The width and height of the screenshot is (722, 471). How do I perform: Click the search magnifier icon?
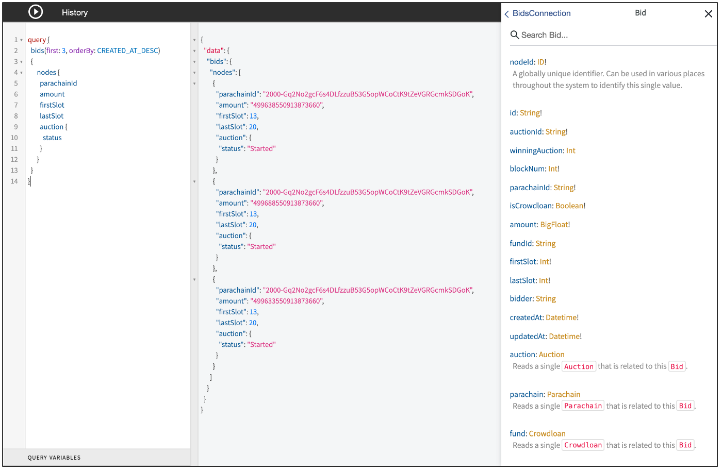pos(514,35)
